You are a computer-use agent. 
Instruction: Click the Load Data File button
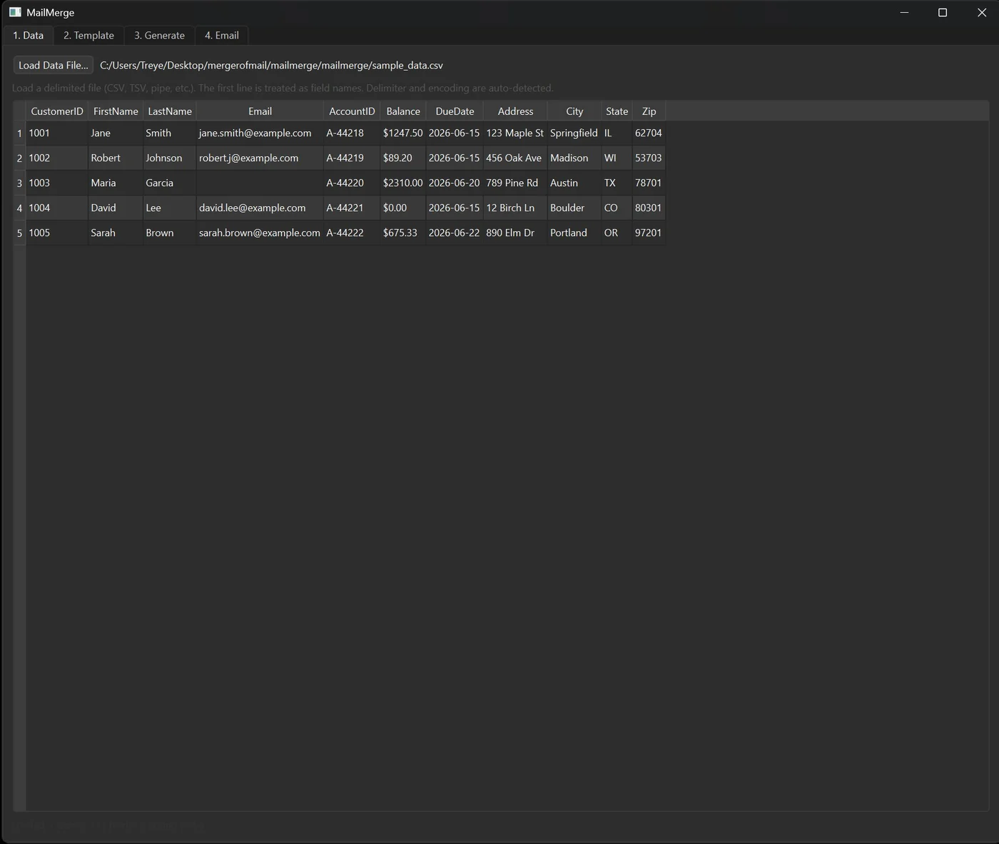tap(54, 65)
